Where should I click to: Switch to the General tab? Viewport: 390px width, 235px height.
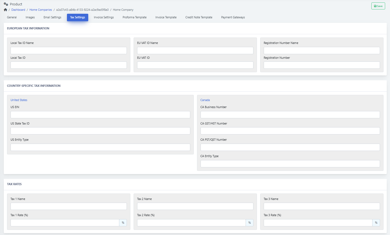12,17
